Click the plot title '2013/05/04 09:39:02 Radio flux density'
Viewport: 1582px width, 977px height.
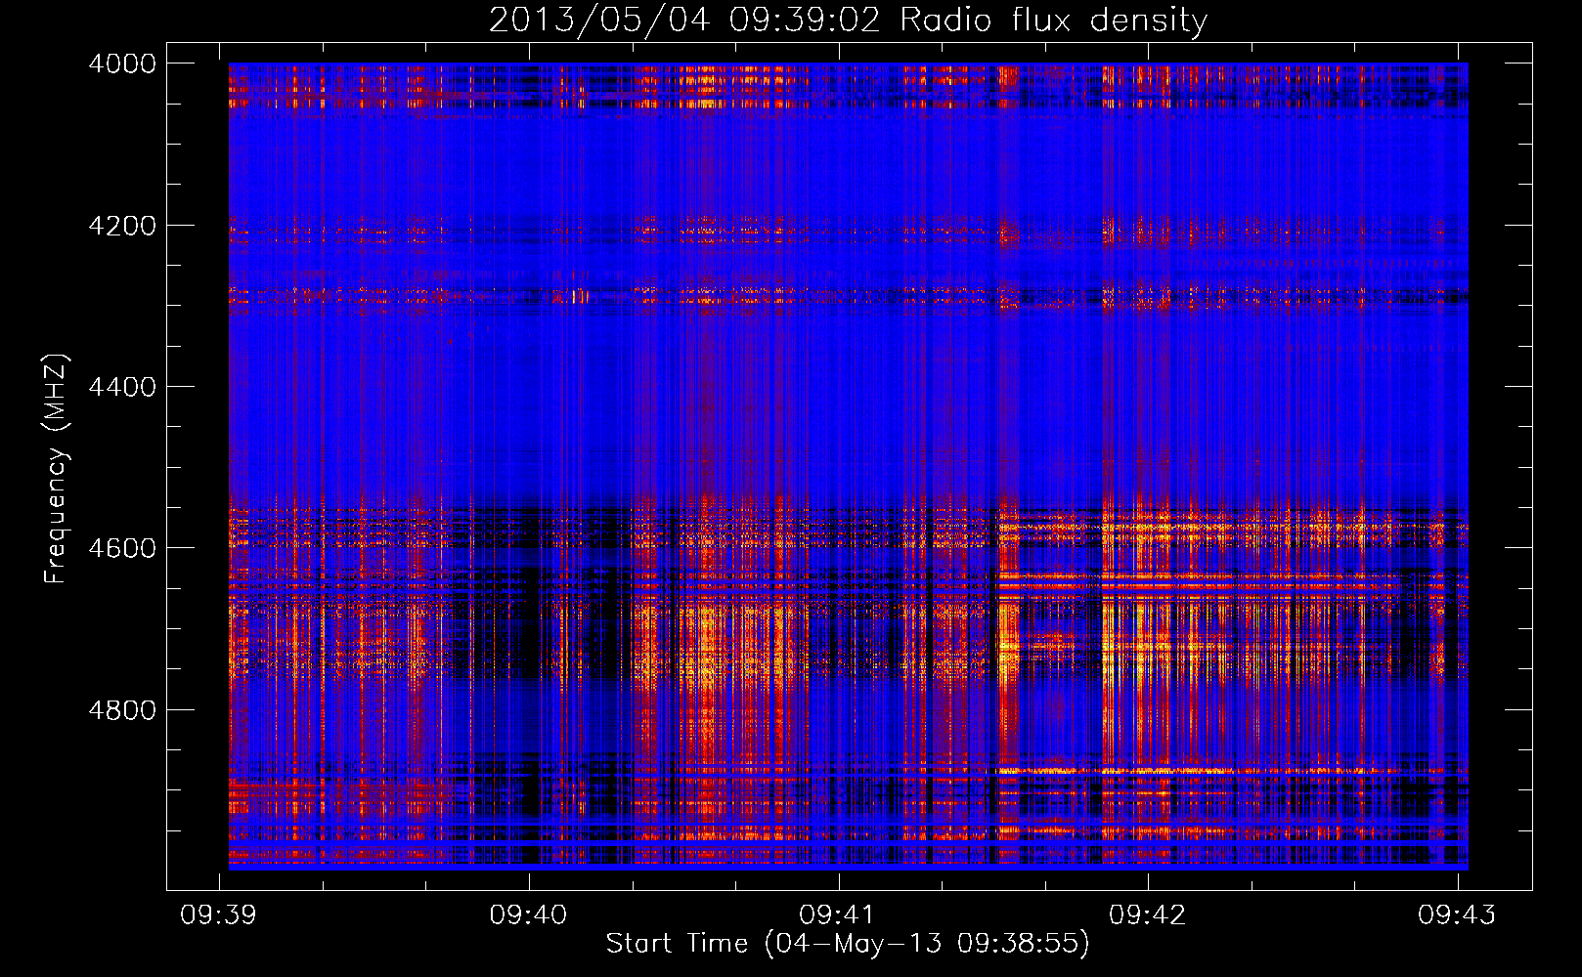coord(848,21)
